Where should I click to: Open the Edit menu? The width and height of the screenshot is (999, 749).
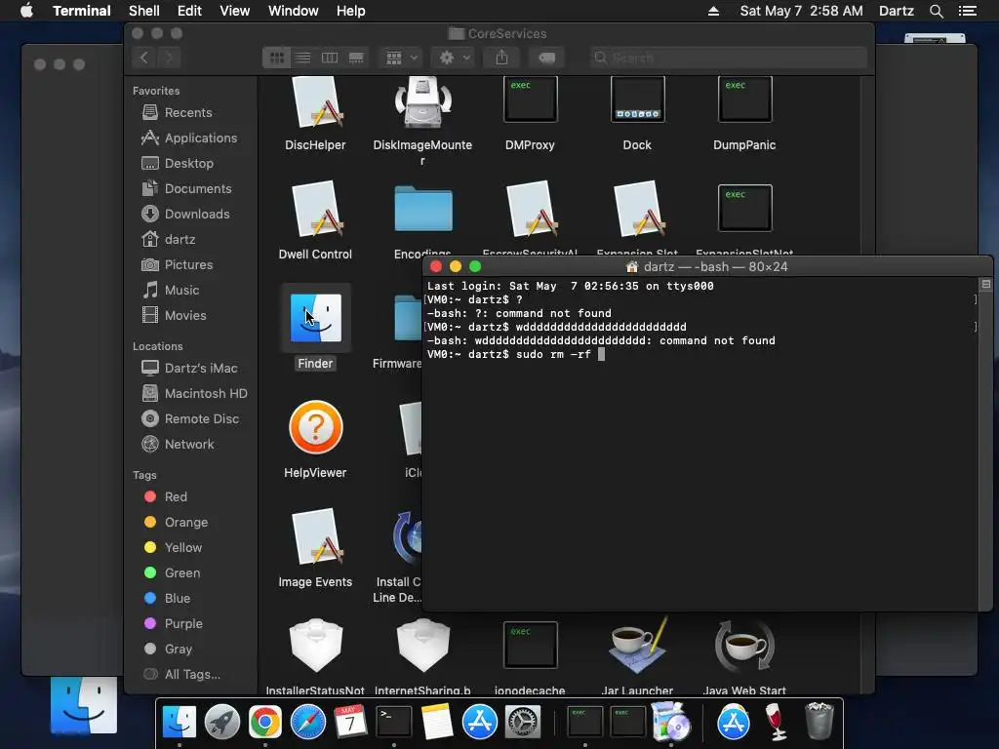coord(189,11)
